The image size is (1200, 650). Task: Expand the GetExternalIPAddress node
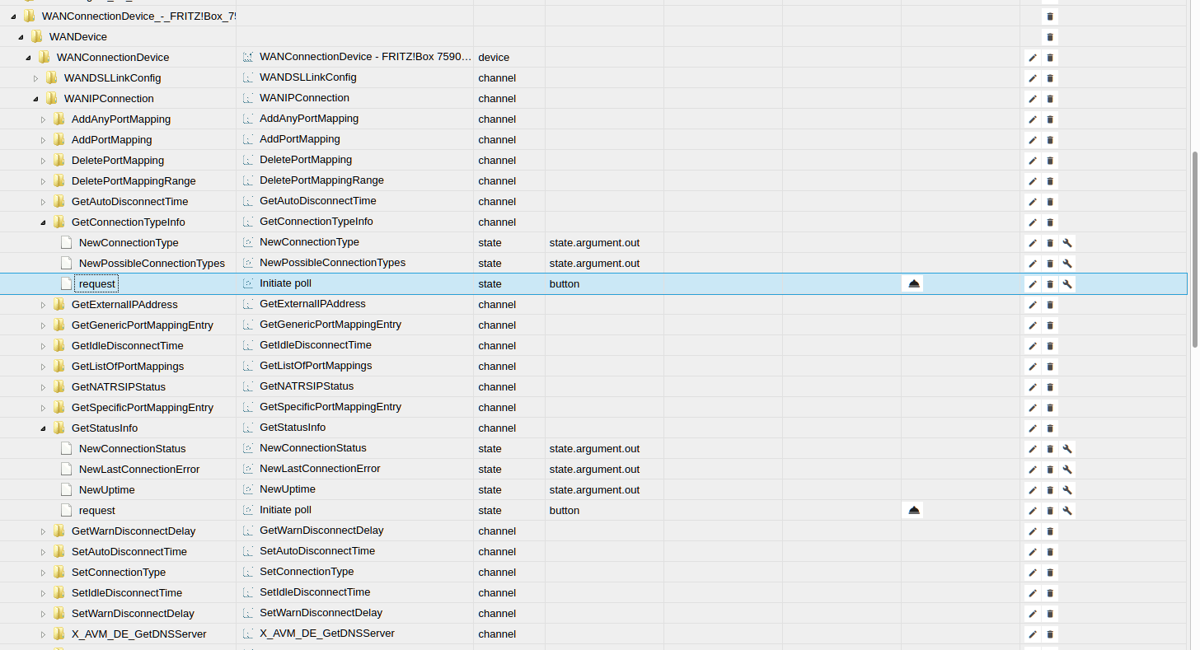point(43,305)
